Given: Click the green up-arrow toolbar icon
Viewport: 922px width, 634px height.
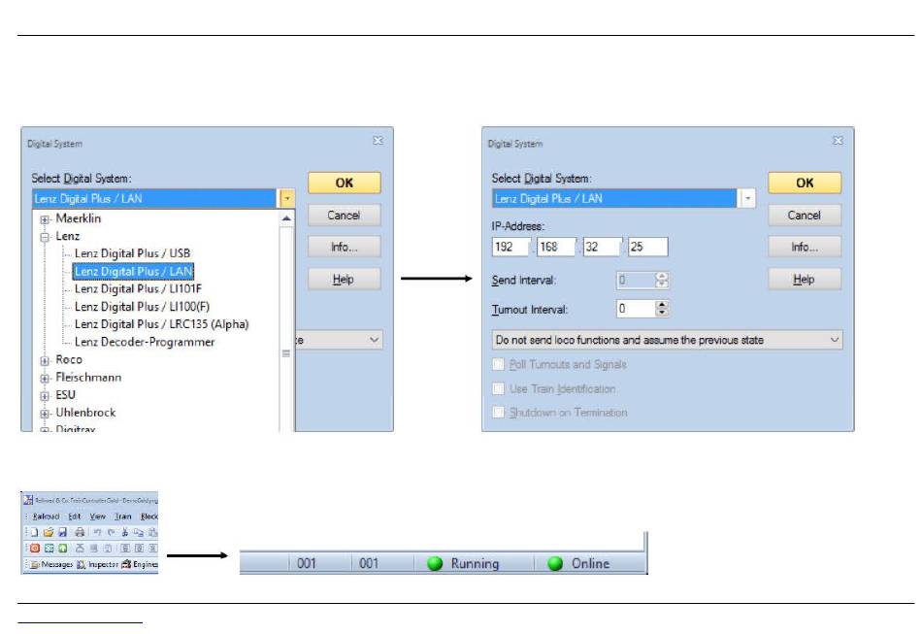Looking at the screenshot, I should pos(62,549).
